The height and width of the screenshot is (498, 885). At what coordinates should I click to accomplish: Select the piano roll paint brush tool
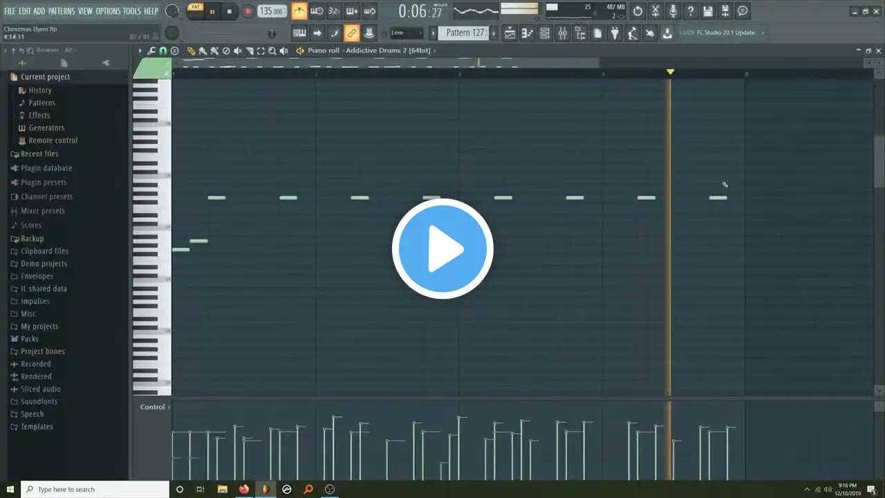tap(203, 50)
